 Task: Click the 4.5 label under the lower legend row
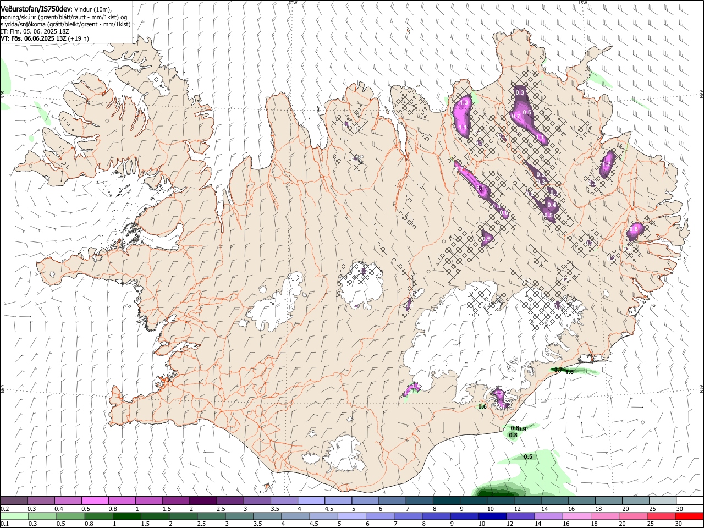313,524
